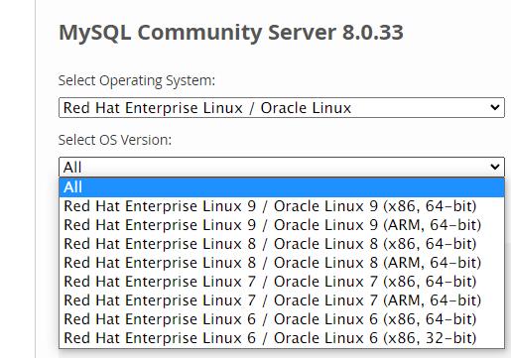
Task: Click the All value shown in version field
Action: 72,168
